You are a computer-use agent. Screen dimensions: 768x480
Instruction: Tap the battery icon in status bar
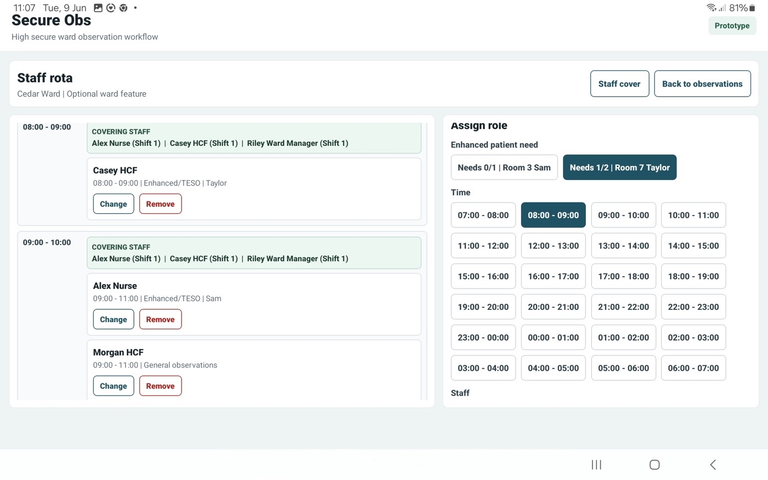coord(752,8)
